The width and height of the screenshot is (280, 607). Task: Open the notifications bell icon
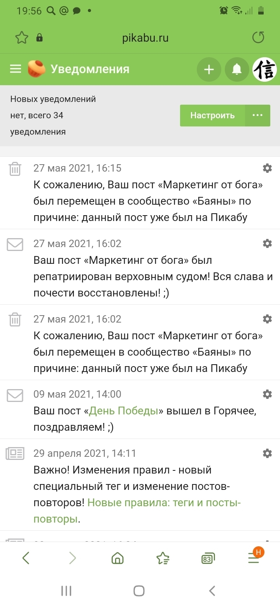click(237, 70)
